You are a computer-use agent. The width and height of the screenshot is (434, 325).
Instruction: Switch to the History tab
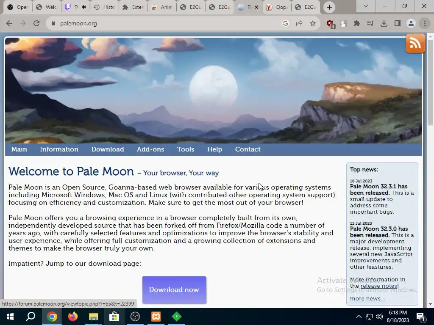coord(105,7)
